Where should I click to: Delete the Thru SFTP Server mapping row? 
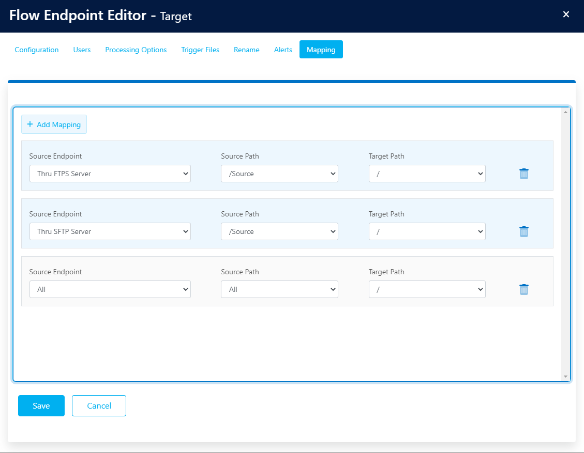point(523,231)
